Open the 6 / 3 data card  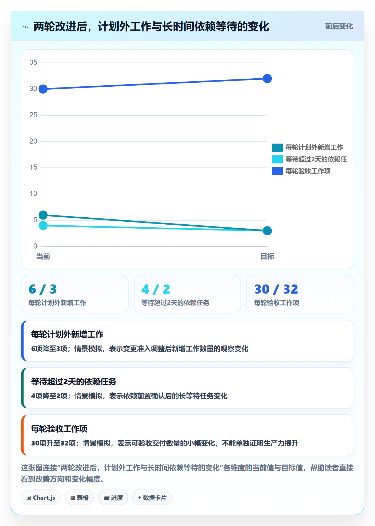[75, 294]
